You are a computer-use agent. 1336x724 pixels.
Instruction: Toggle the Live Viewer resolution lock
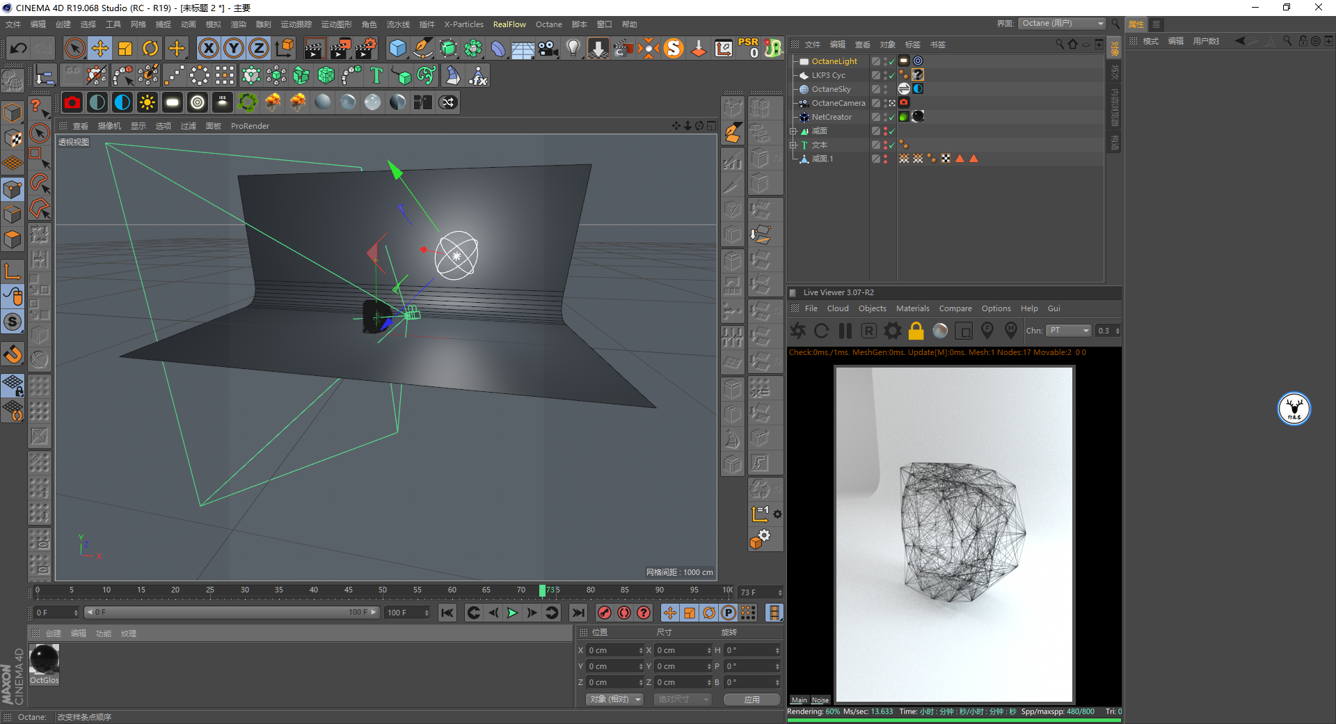click(916, 331)
